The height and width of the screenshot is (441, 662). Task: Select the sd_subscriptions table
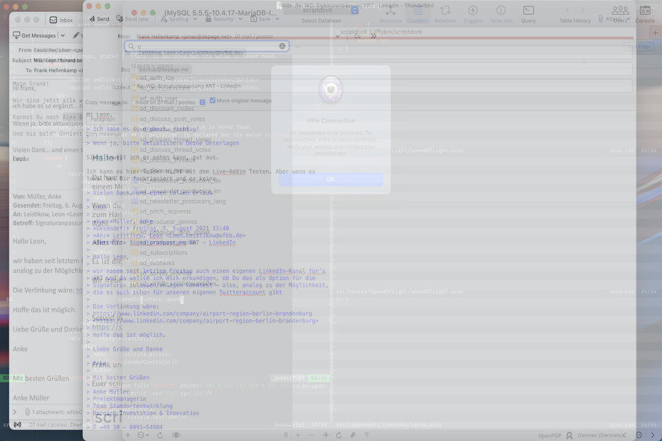pyautogui.click(x=158, y=252)
